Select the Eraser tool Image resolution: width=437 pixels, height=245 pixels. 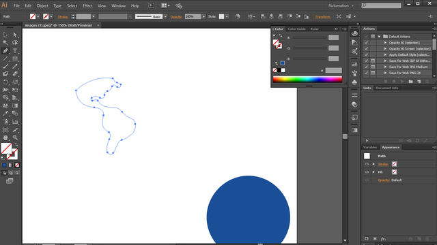(x=15, y=74)
